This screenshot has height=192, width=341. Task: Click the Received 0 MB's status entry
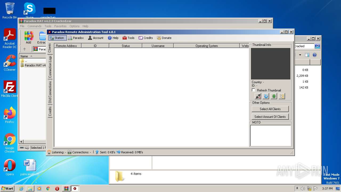click(130, 152)
